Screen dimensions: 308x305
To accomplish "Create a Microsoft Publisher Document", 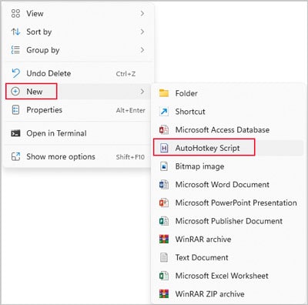I will [228, 221].
